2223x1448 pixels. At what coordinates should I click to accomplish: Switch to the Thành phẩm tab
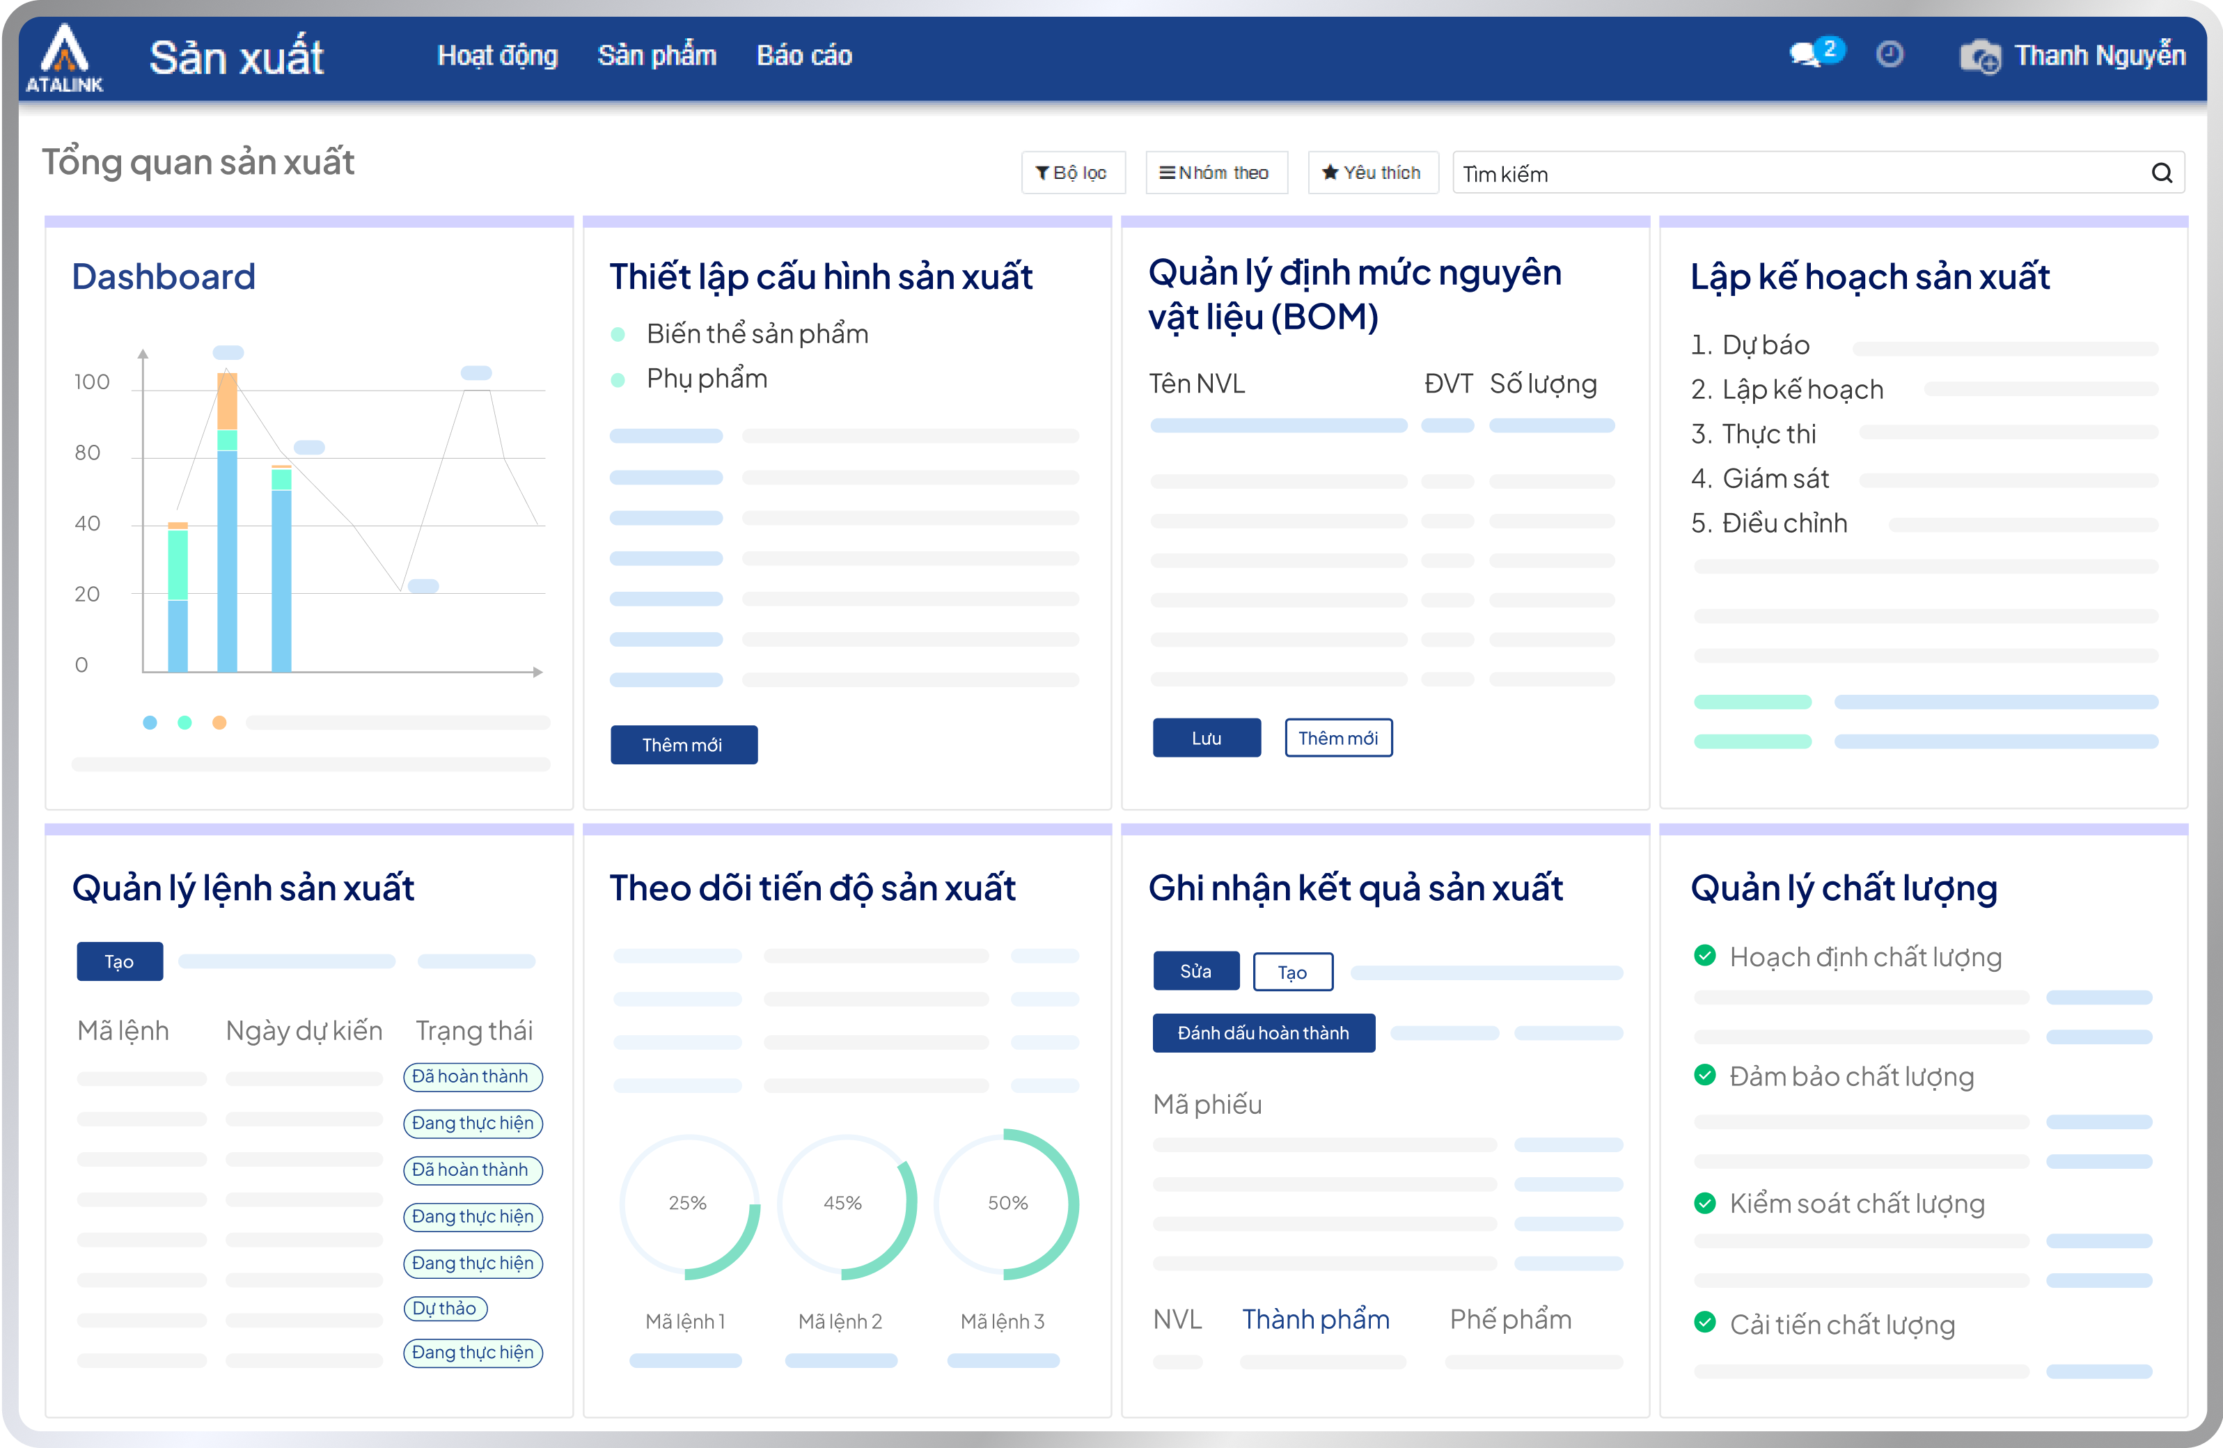[x=1315, y=1319]
